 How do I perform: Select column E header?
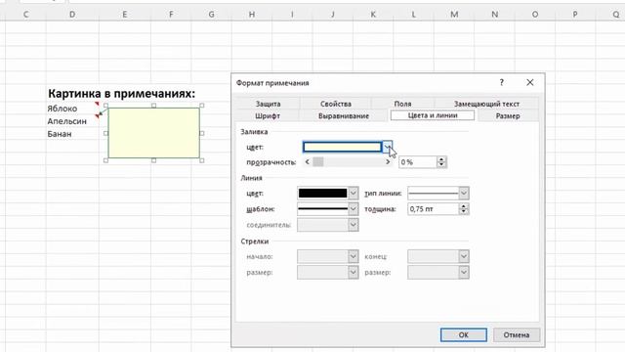125,15
